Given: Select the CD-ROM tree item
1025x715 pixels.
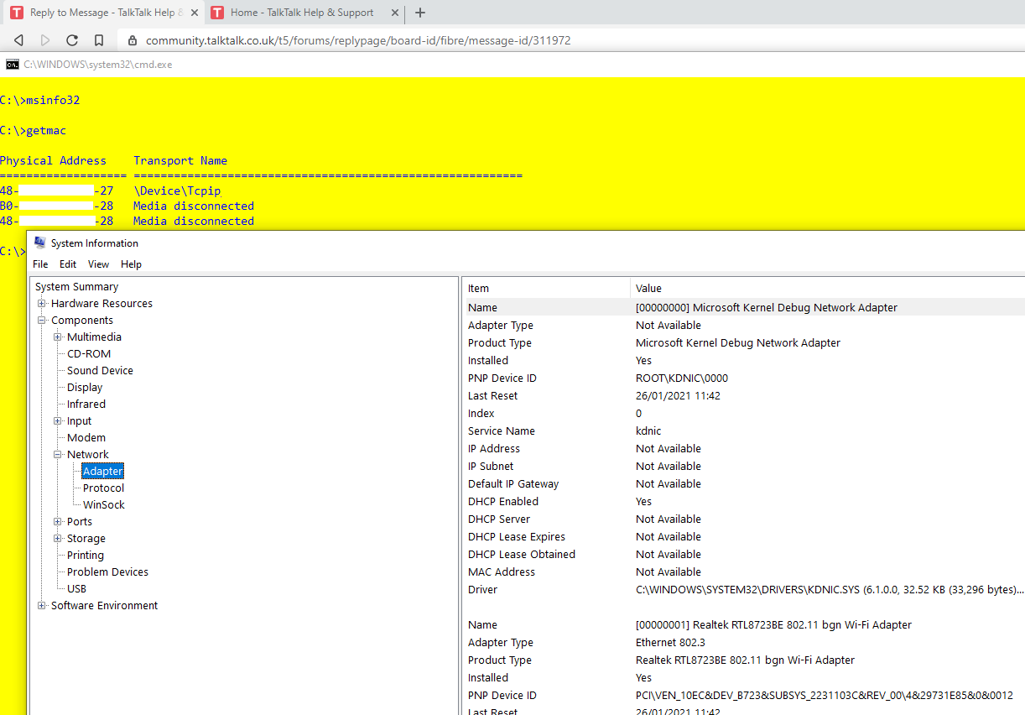Looking at the screenshot, I should (x=89, y=354).
